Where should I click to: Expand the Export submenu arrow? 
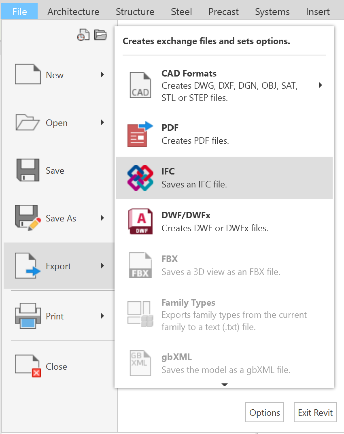coord(102,266)
